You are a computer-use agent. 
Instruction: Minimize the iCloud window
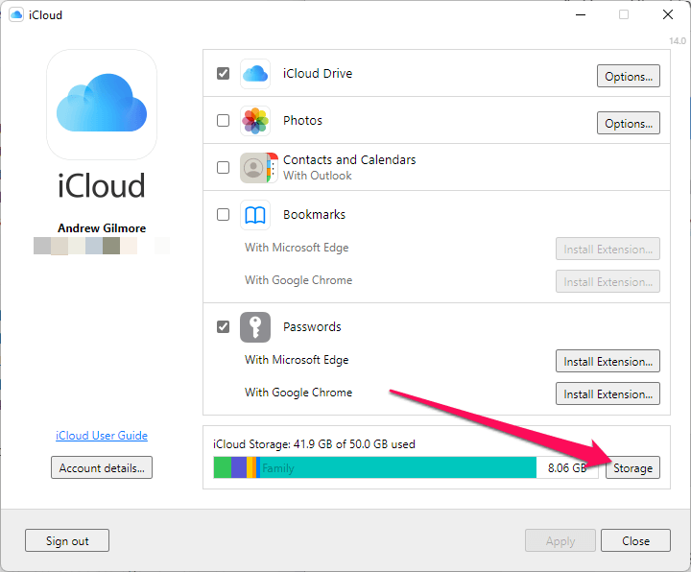(581, 15)
